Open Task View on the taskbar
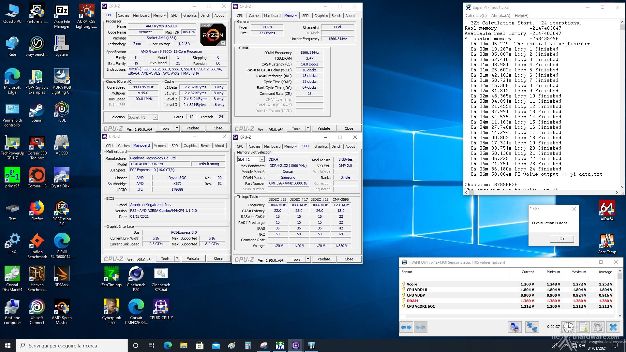626x352 pixels. (x=151, y=345)
